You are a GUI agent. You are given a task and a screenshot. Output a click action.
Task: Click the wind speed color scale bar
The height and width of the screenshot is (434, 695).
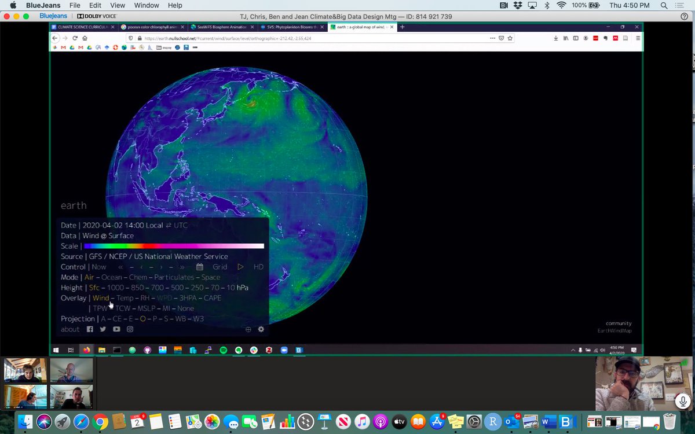pyautogui.click(x=174, y=246)
